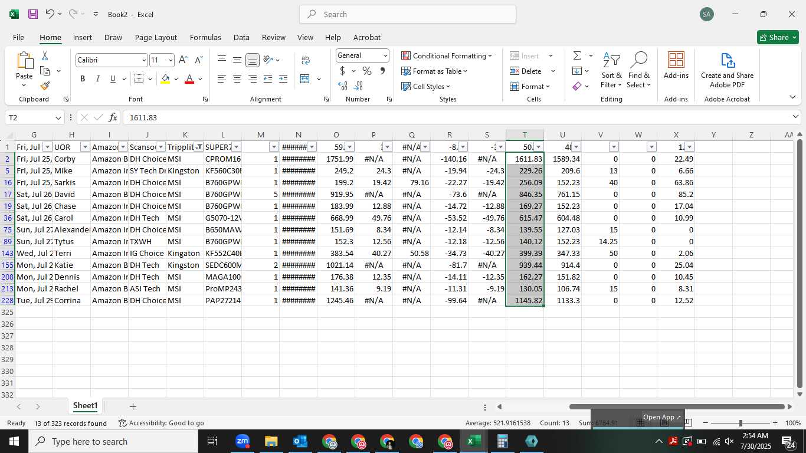This screenshot has height=453, width=806.
Task: Click the zoom slider in status bar
Action: coord(741,423)
